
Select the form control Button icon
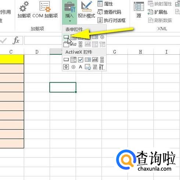[x=66, y=37]
